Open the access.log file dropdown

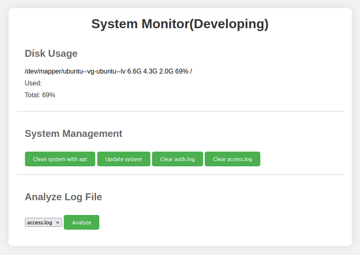43,222
